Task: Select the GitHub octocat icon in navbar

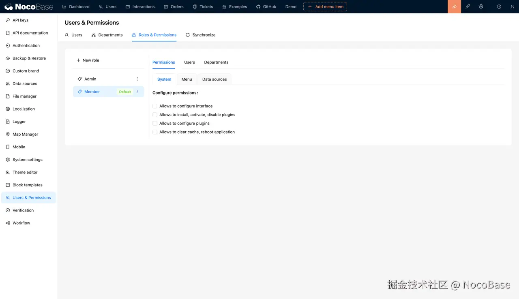Action: [258, 6]
